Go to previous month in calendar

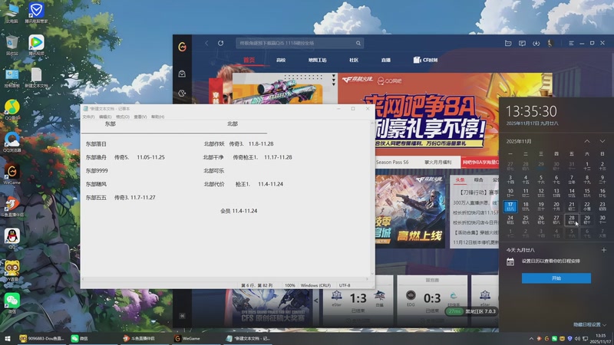(x=587, y=141)
